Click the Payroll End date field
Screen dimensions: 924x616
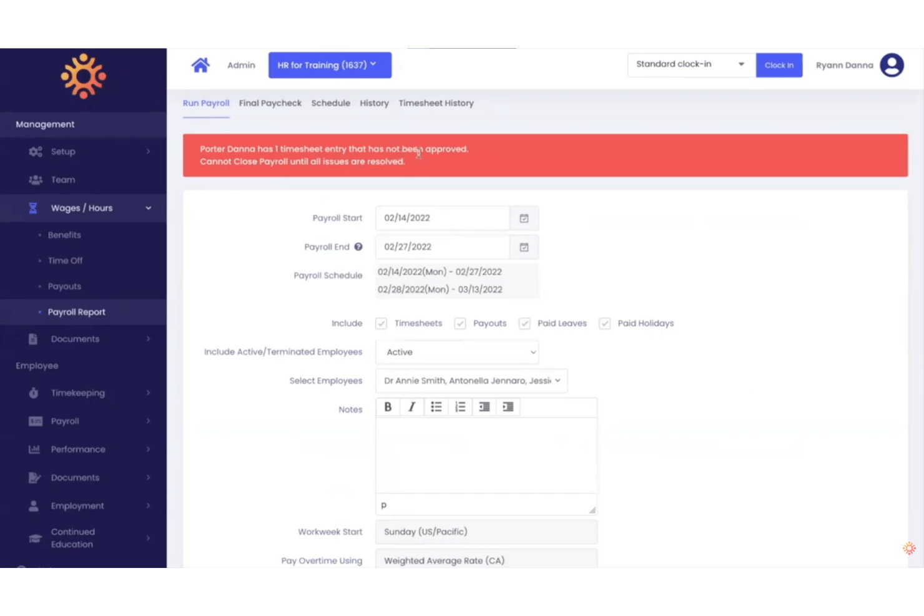tap(443, 247)
